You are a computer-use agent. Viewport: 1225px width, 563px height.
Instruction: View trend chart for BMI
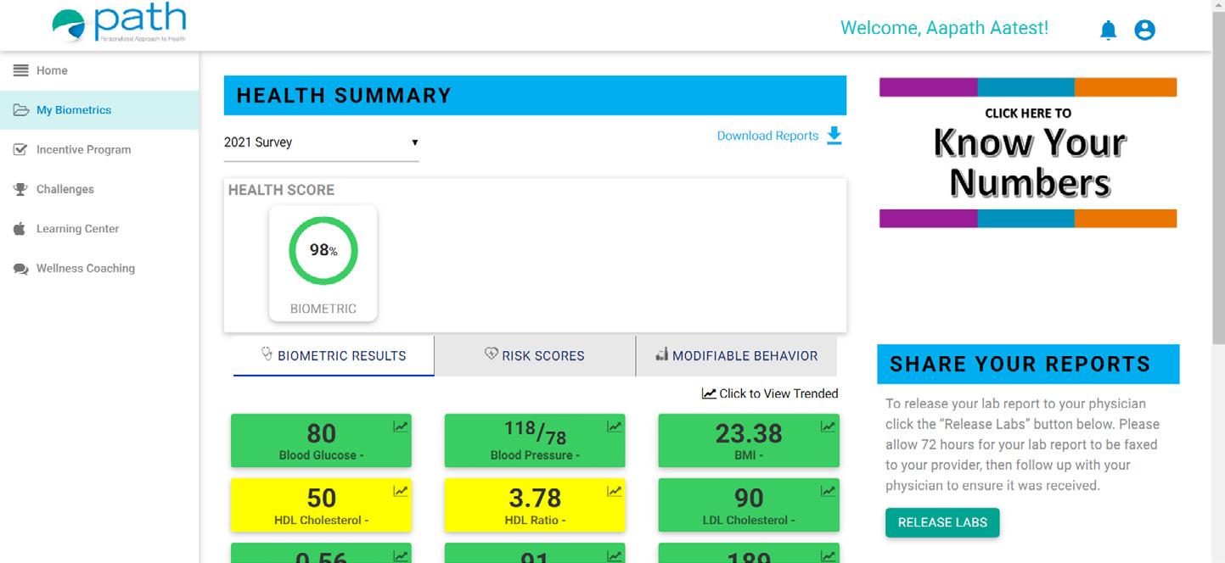[829, 426]
